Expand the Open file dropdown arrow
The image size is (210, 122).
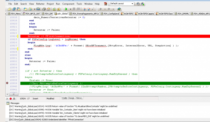click(34, 9)
